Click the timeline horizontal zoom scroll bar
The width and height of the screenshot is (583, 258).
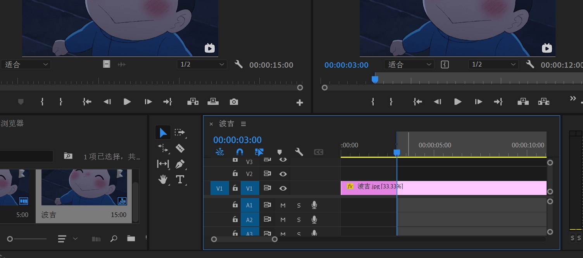(x=244, y=239)
